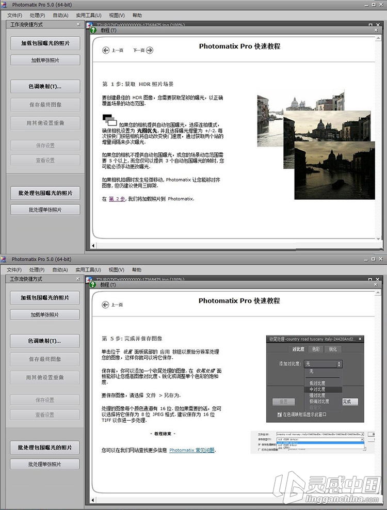Click the save-as file type illustration in Step 5
Screen dimensions: 387x510
click(313, 442)
